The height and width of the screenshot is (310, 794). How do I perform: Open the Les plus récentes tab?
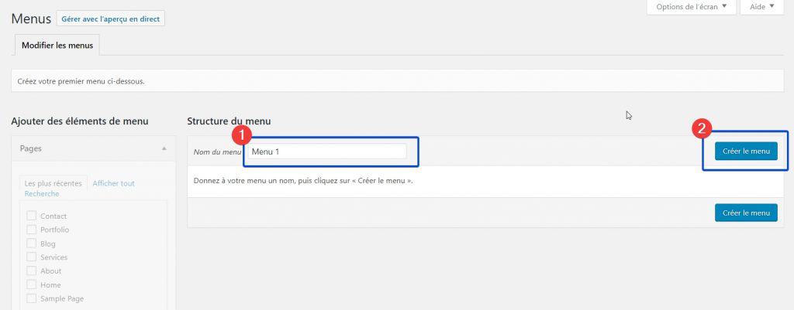click(53, 183)
